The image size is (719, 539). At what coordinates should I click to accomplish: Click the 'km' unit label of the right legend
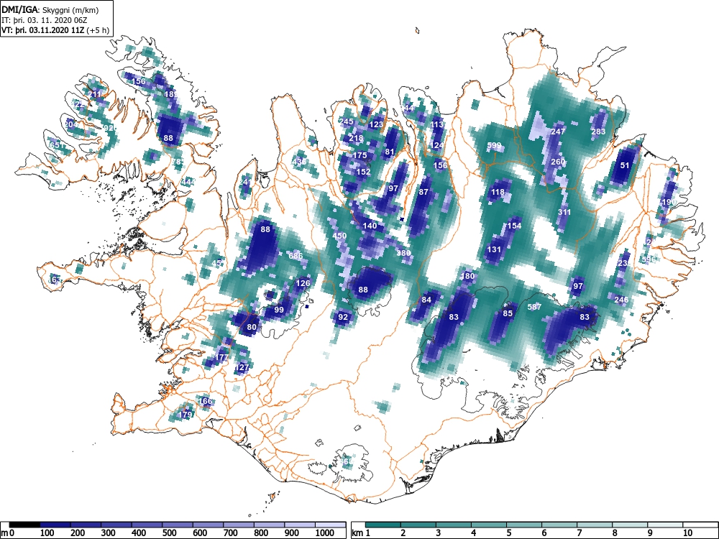(357, 533)
